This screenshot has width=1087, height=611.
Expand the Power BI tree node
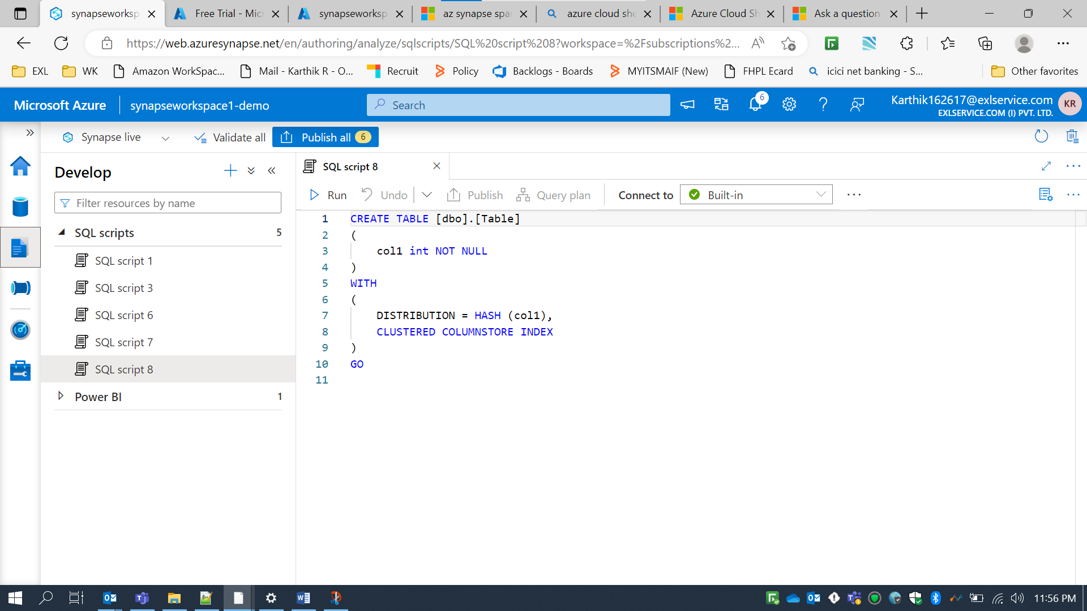(x=61, y=396)
